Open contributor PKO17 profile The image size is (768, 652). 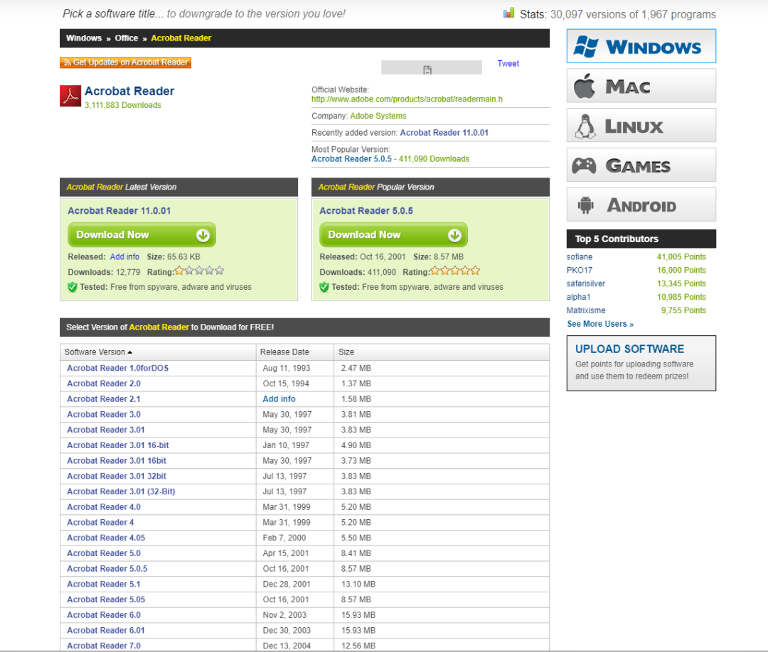pyautogui.click(x=580, y=270)
